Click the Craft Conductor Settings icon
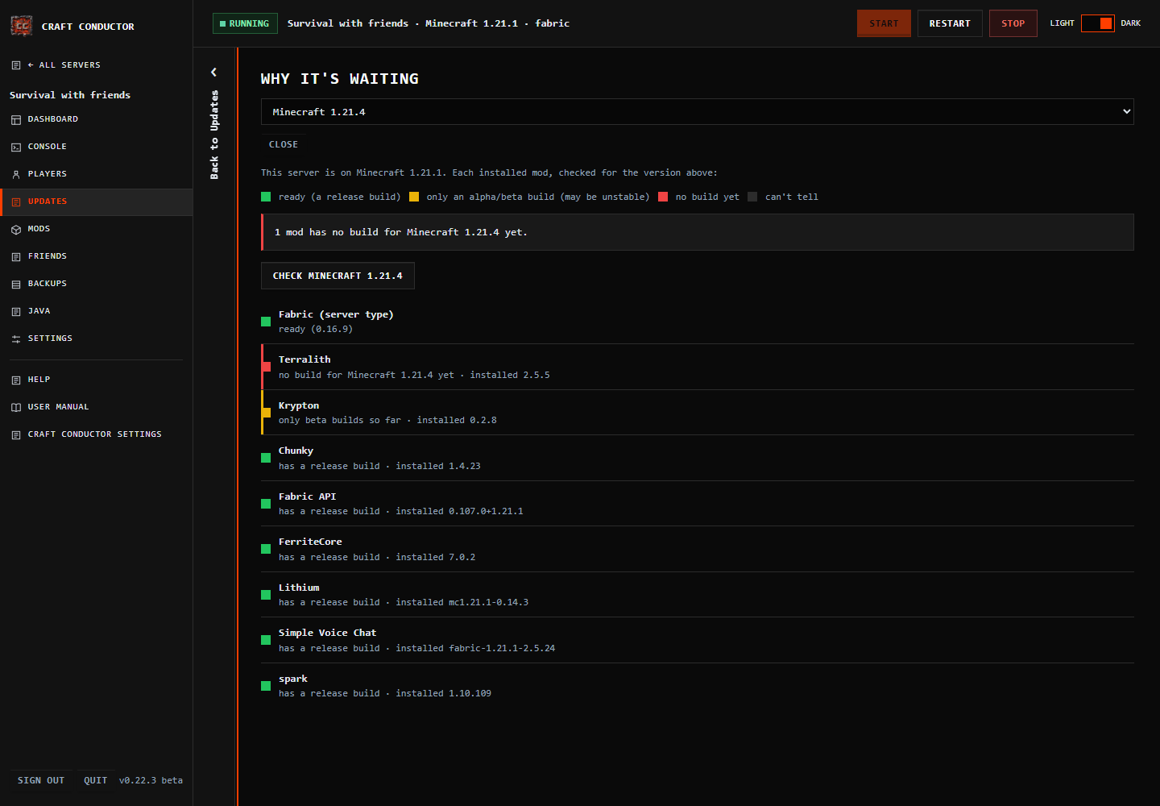Viewport: 1160px width, 806px height. (16, 434)
